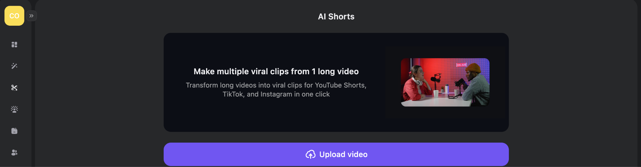Click the Upload video button label
The height and width of the screenshot is (167, 641).
click(343, 154)
